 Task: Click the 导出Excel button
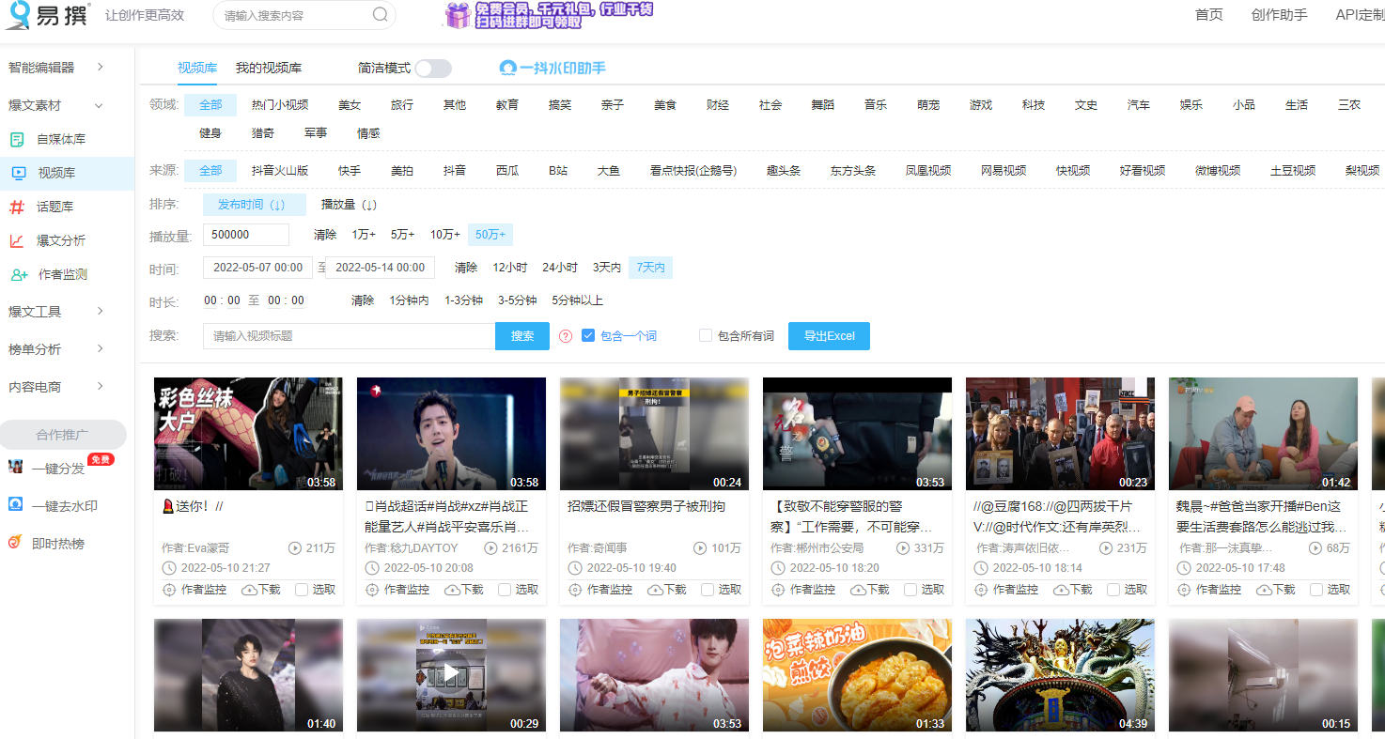tap(829, 335)
